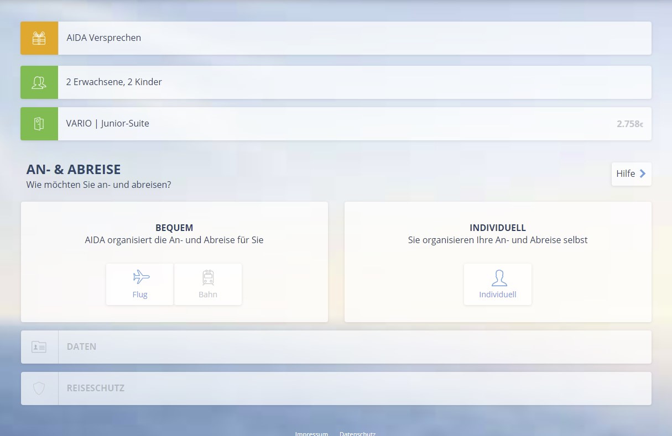Choose the Individuell person icon option
This screenshot has width=672, height=436.
[498, 284]
